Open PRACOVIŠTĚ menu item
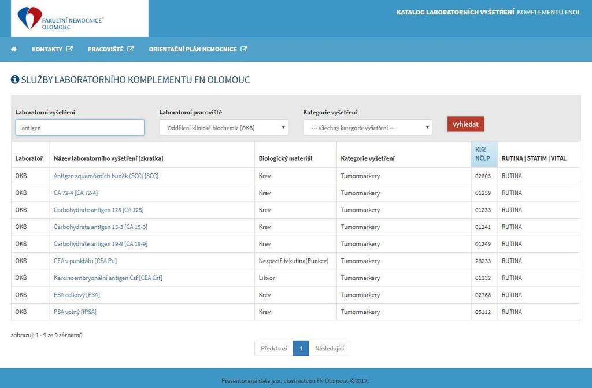This screenshot has width=592, height=388. pyautogui.click(x=110, y=49)
